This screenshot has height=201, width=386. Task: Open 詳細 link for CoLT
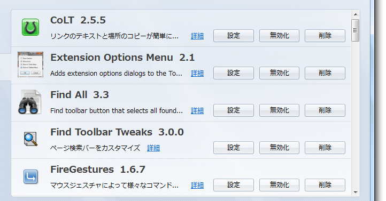pos(197,36)
